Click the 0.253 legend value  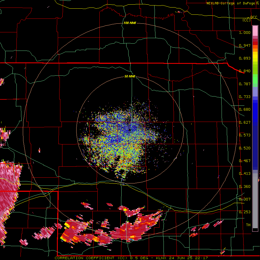[245, 212]
